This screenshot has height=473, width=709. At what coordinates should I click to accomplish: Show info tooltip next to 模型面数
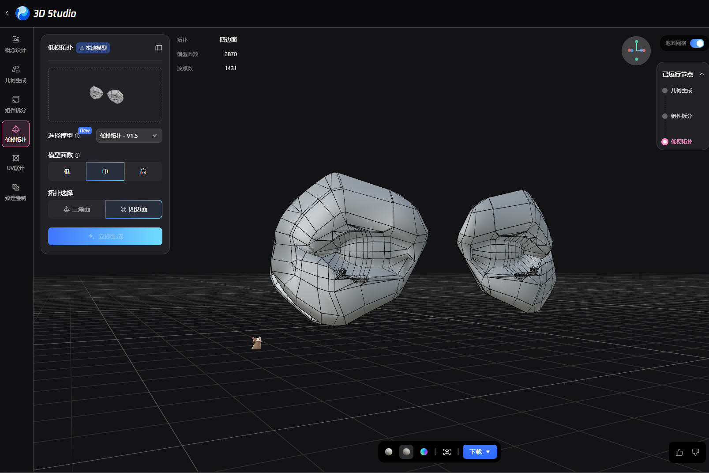(x=77, y=155)
